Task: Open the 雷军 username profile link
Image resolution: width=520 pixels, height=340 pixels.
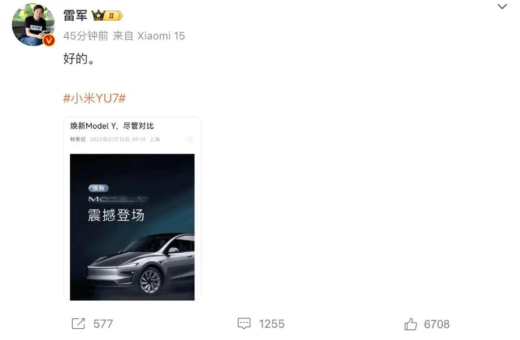Action: (x=75, y=16)
